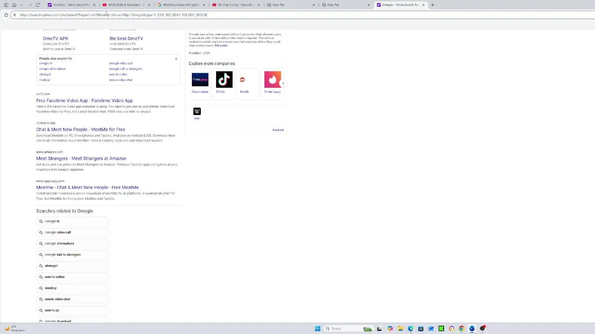Close the YouTube - Yahoo Search tab

[x=94, y=5]
